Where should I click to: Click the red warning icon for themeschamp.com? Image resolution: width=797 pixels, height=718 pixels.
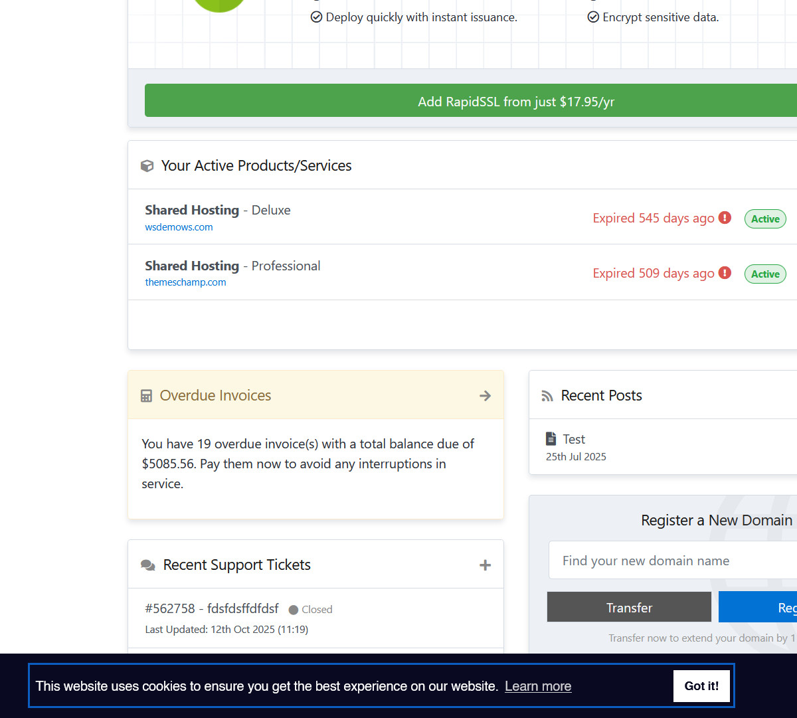(x=725, y=273)
